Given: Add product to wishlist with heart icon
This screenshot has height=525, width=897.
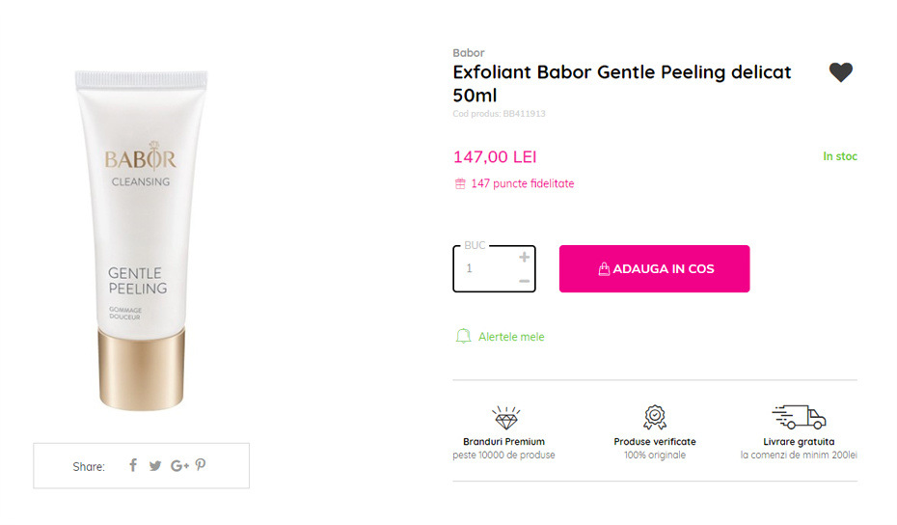Looking at the screenshot, I should [x=841, y=72].
